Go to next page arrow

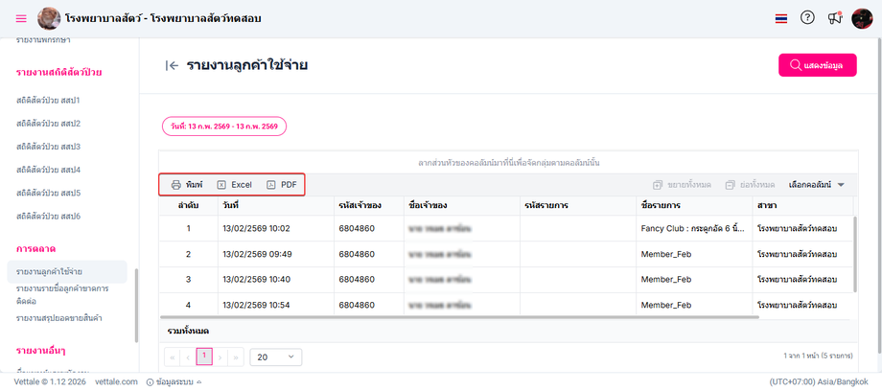coord(220,357)
